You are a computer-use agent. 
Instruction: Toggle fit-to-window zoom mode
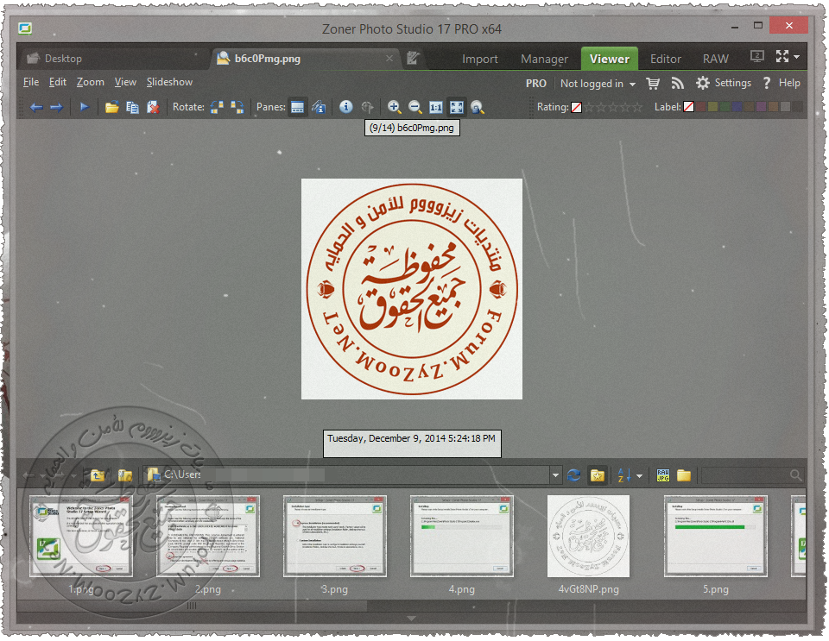457,107
